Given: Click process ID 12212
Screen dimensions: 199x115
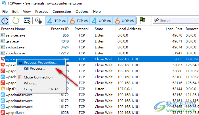Looking at the screenshot, I should coord(64,53).
